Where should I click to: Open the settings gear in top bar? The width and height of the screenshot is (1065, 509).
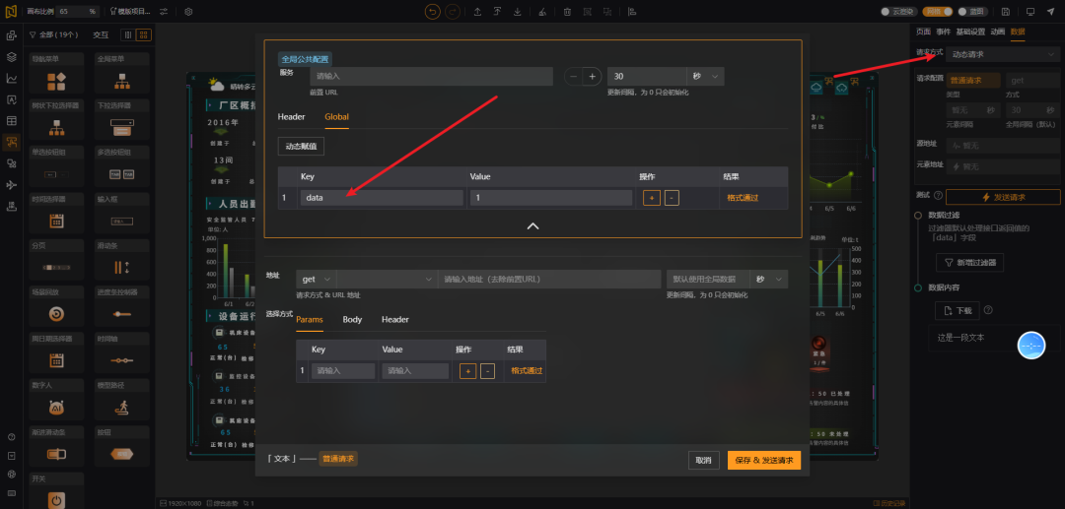click(188, 12)
